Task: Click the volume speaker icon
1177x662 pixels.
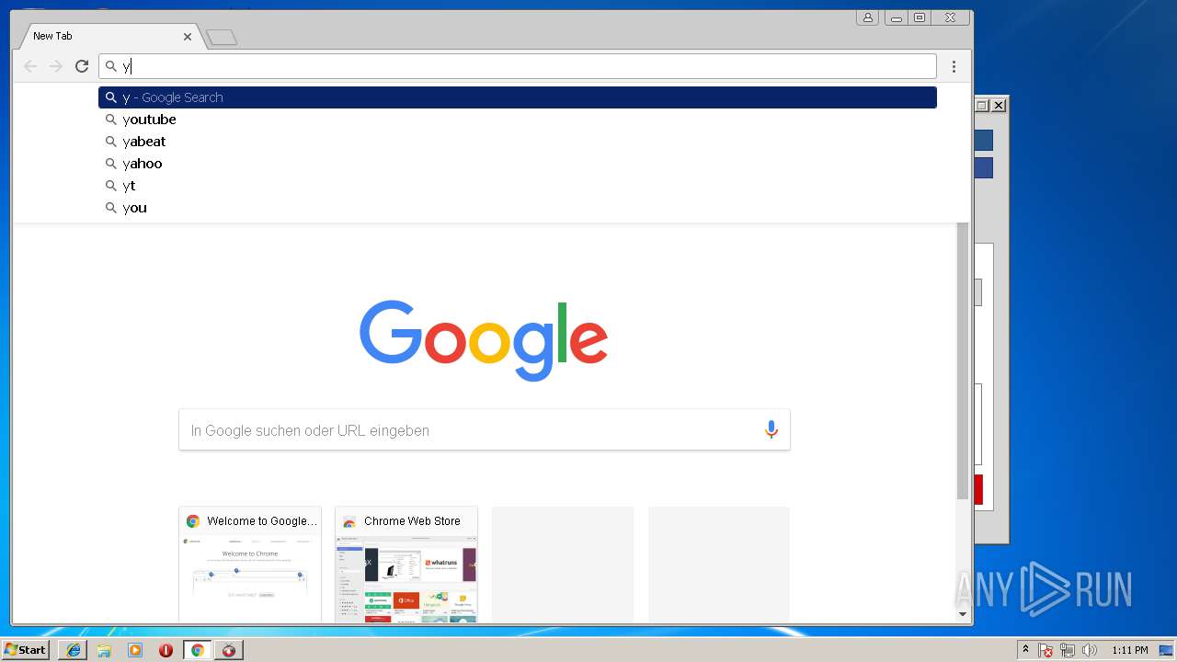Action: [1090, 650]
